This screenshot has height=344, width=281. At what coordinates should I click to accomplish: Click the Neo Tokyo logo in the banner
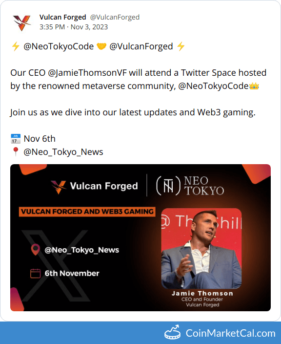click(190, 186)
